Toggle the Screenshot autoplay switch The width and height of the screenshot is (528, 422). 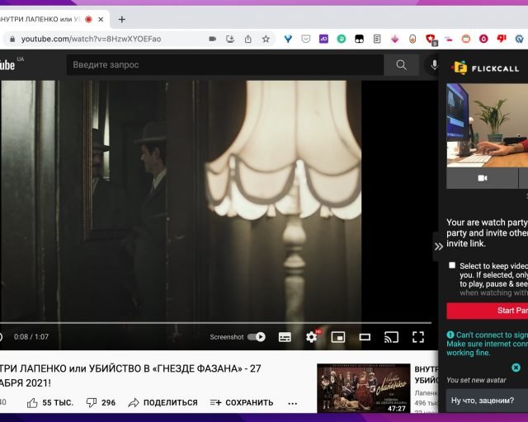click(x=257, y=337)
